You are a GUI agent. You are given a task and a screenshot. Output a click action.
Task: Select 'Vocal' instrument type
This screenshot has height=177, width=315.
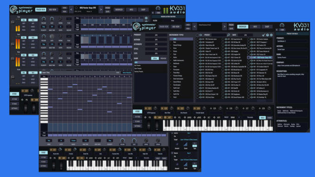(x=175, y=97)
